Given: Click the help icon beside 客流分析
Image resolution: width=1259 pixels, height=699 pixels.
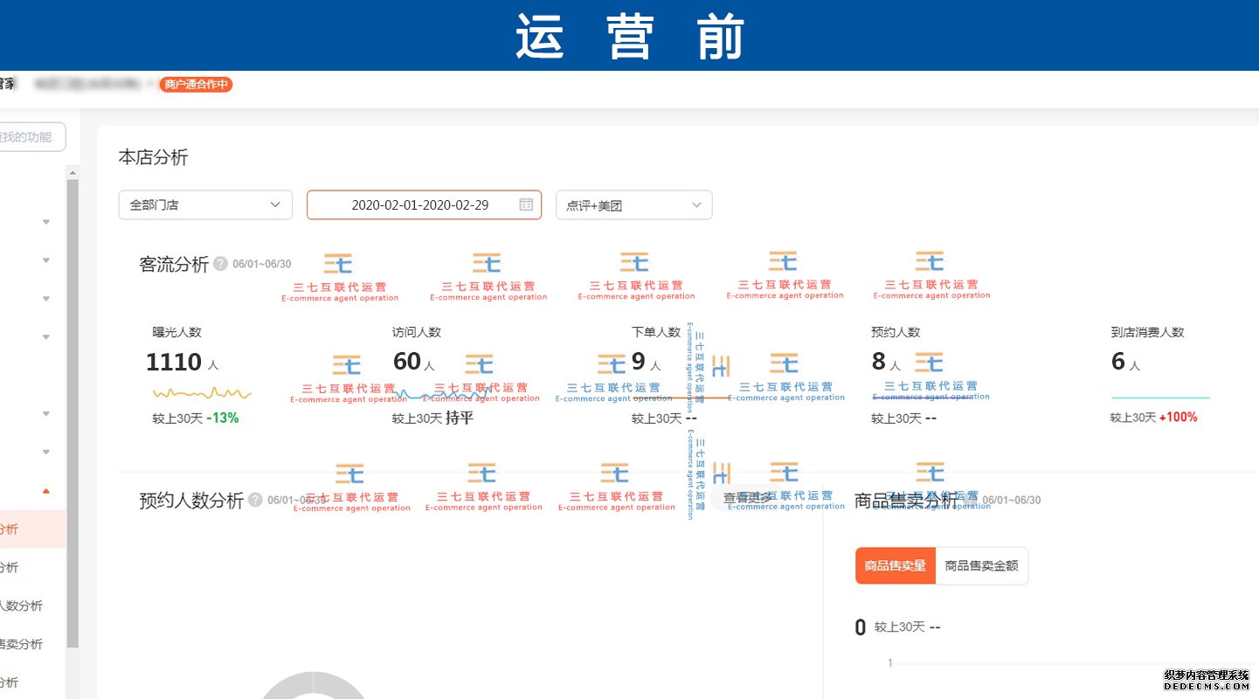Looking at the screenshot, I should coord(220,264).
